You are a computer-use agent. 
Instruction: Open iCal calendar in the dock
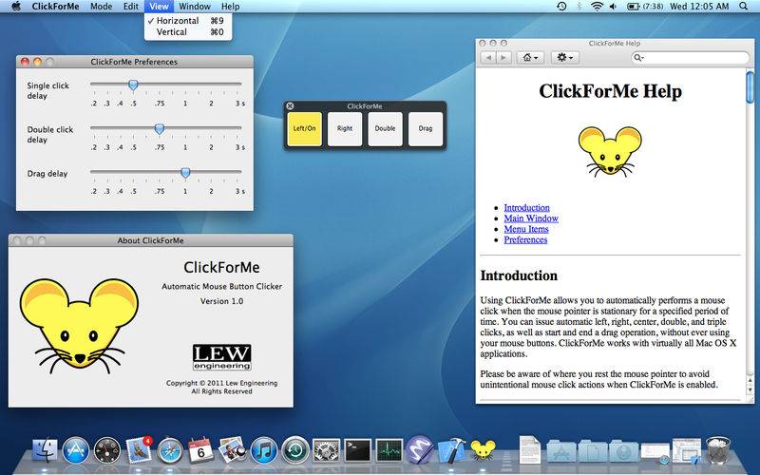200,450
